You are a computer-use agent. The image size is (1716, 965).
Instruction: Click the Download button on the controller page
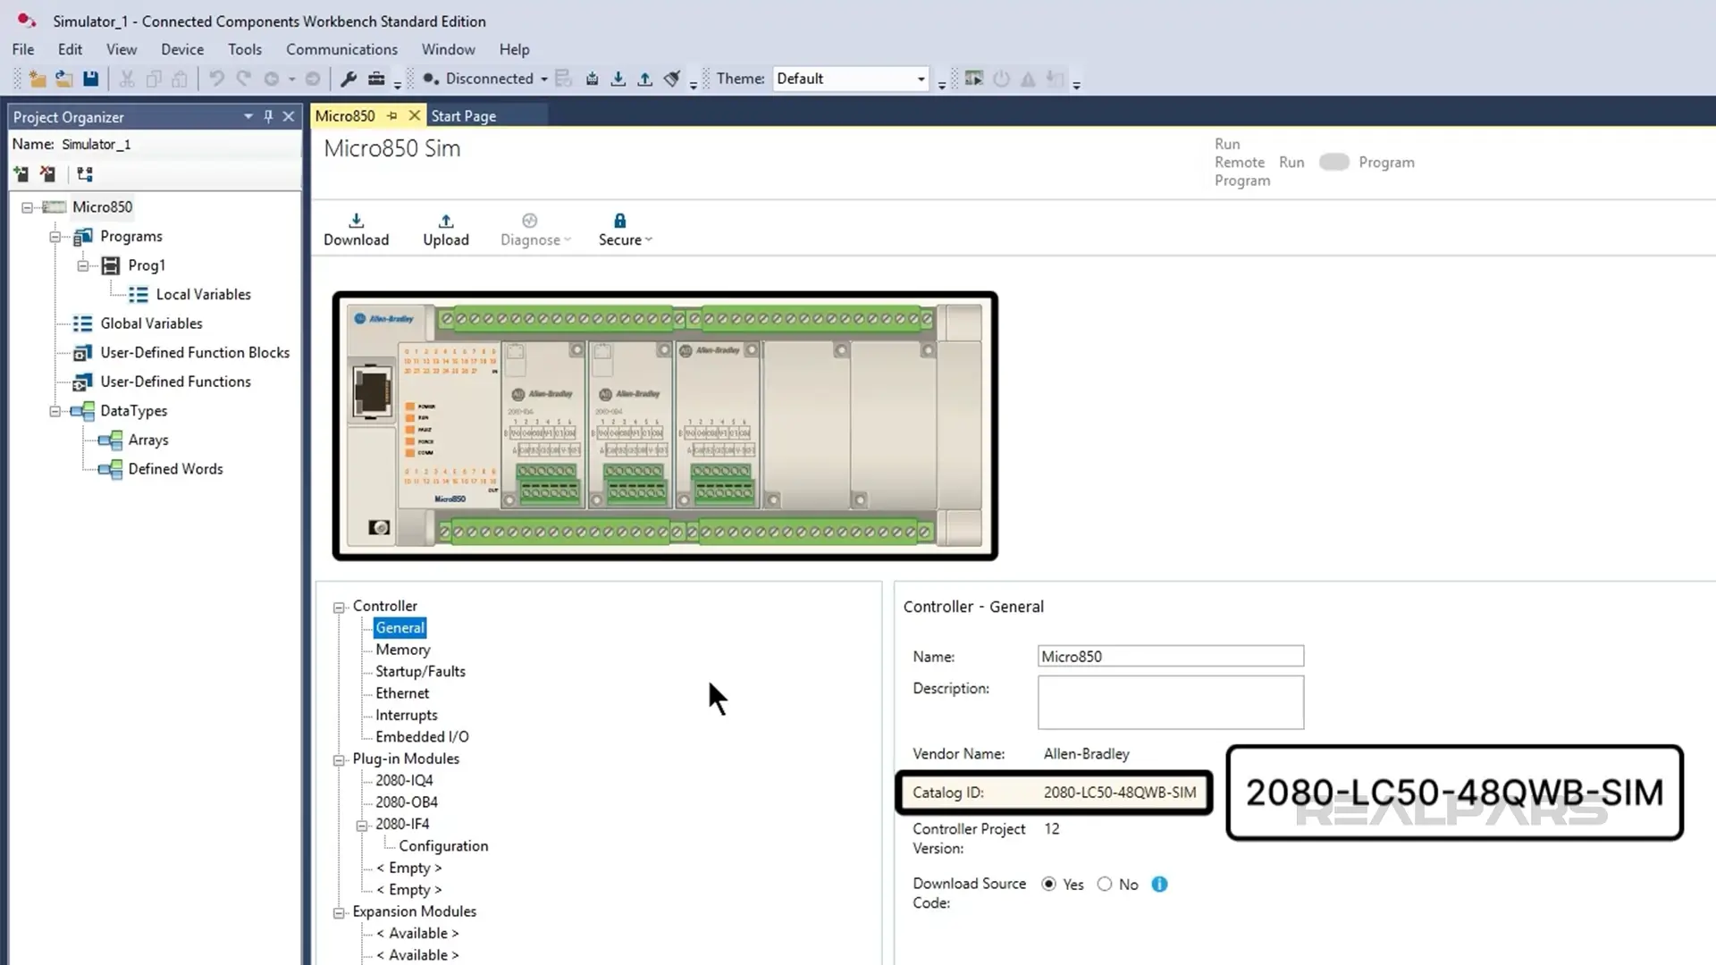356,230
